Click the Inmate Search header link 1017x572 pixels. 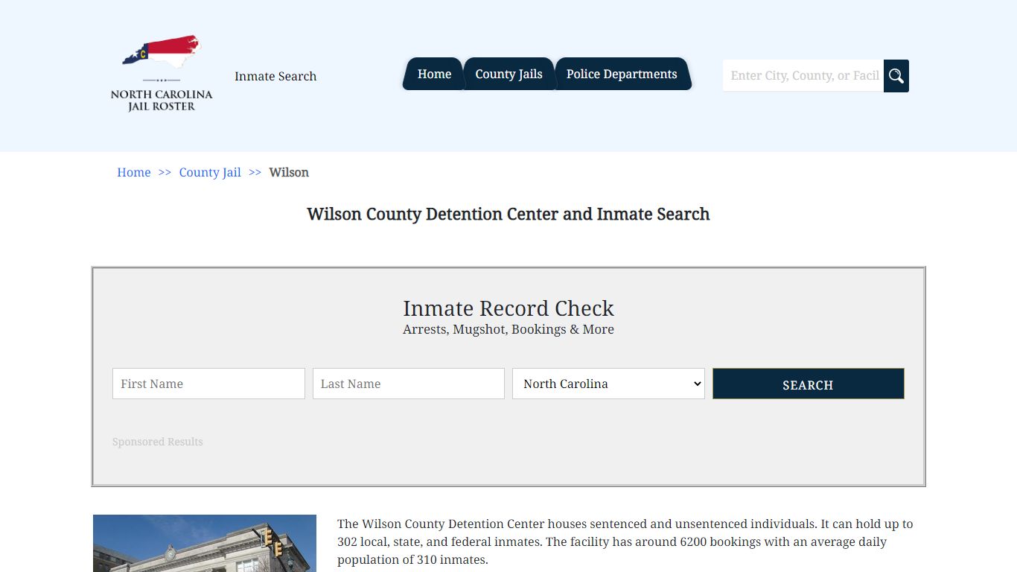coord(275,76)
